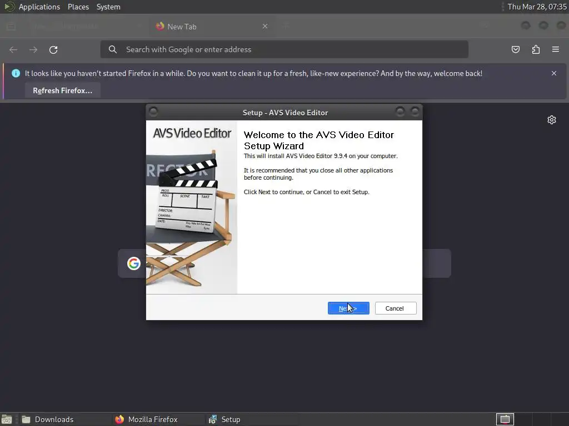
Task: Click Applications menu logo icon
Action: click(9, 7)
